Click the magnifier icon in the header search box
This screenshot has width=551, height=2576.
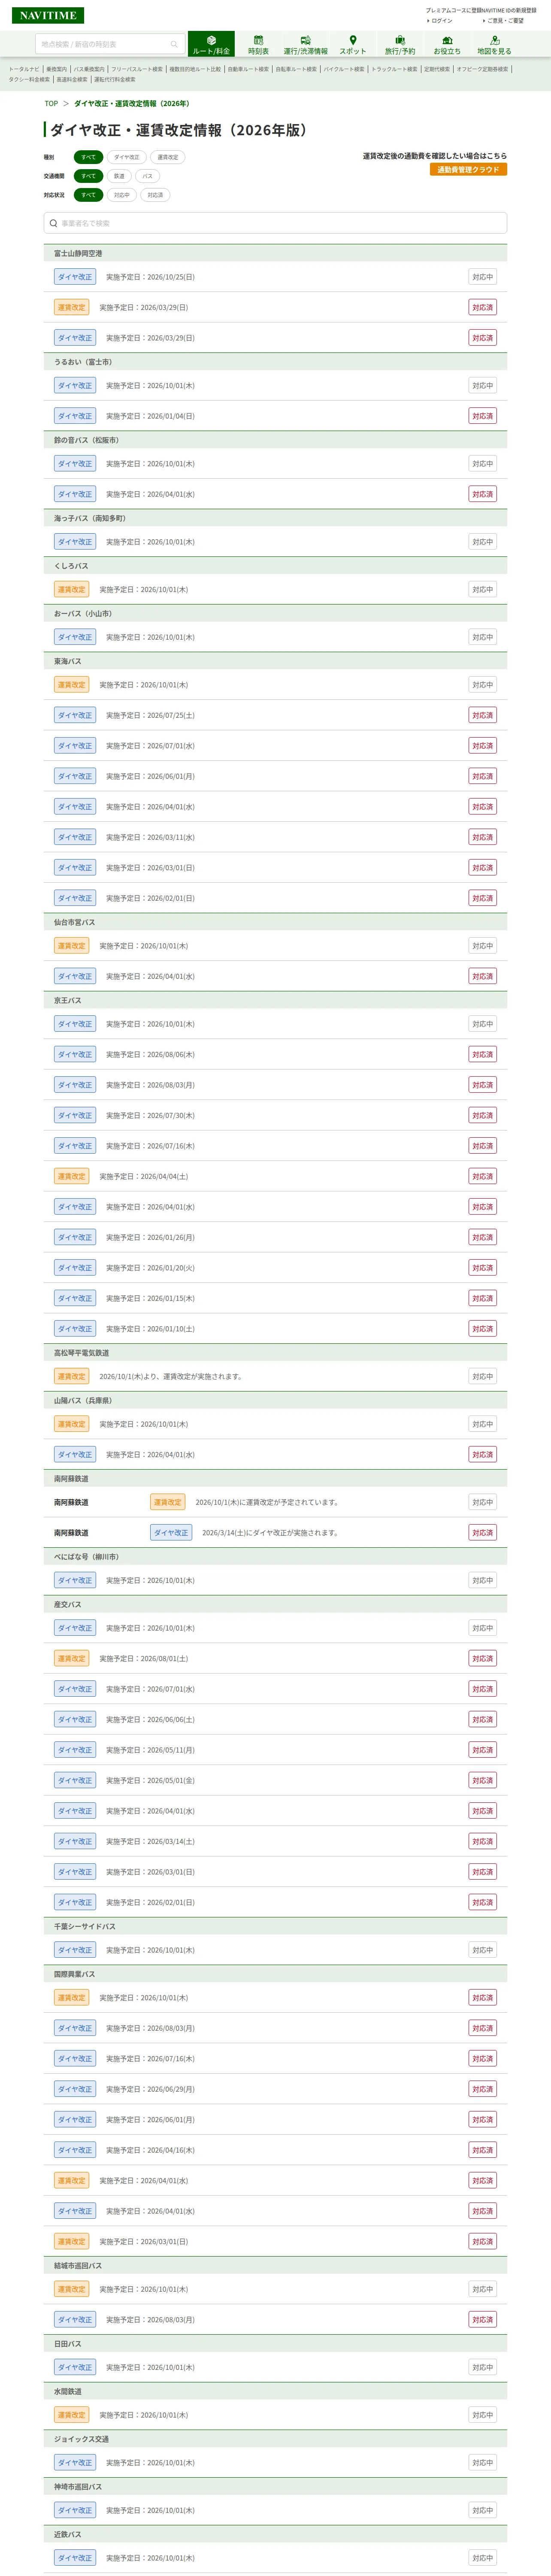coord(174,44)
